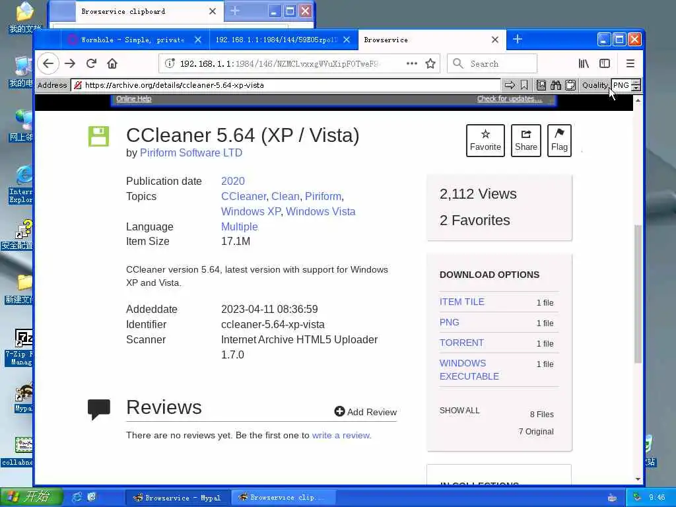Open the 7-Zip File Manager desktop icon
This screenshot has width=676, height=507.
20,347
